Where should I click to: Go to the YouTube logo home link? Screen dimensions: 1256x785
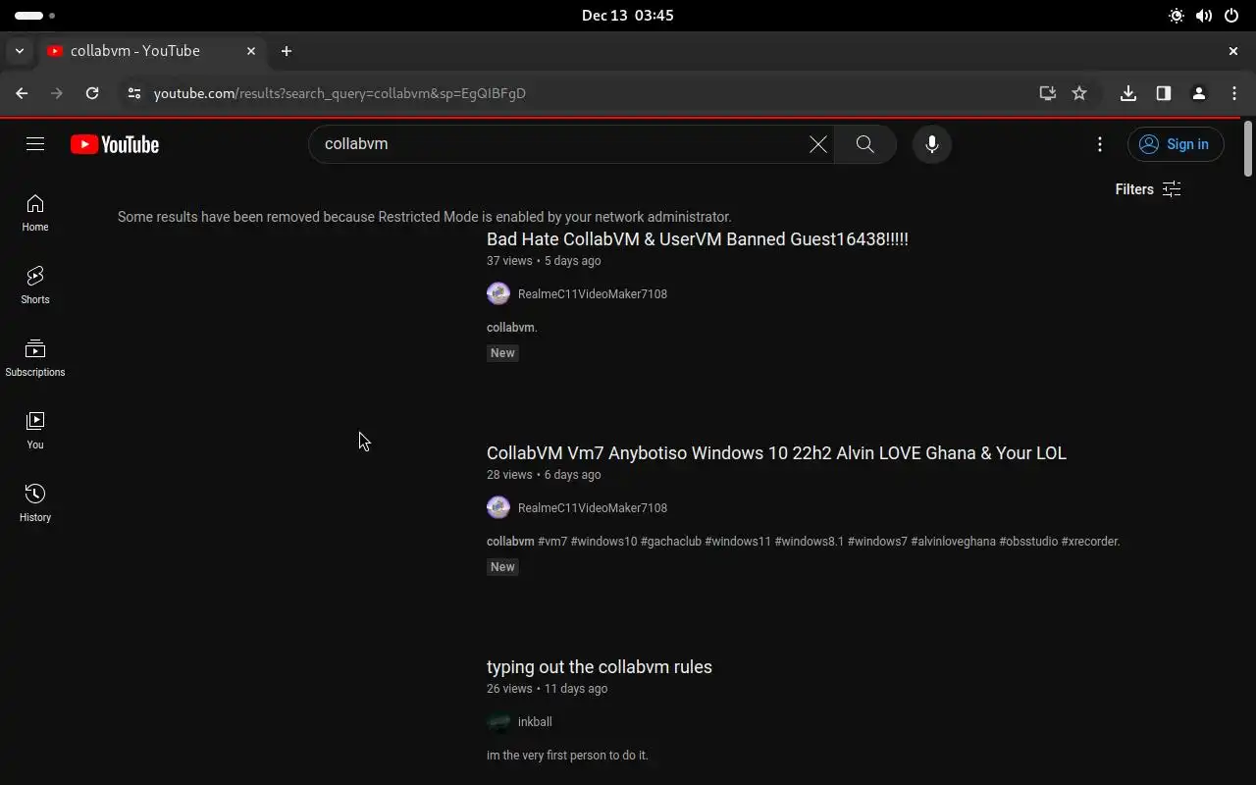[115, 144]
